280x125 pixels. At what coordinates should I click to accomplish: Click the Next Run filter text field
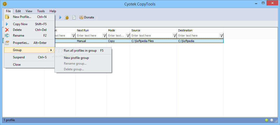pos(89,36)
